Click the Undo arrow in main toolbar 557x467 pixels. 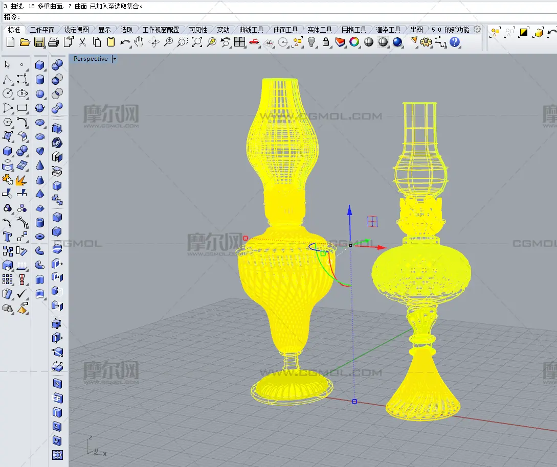point(125,42)
